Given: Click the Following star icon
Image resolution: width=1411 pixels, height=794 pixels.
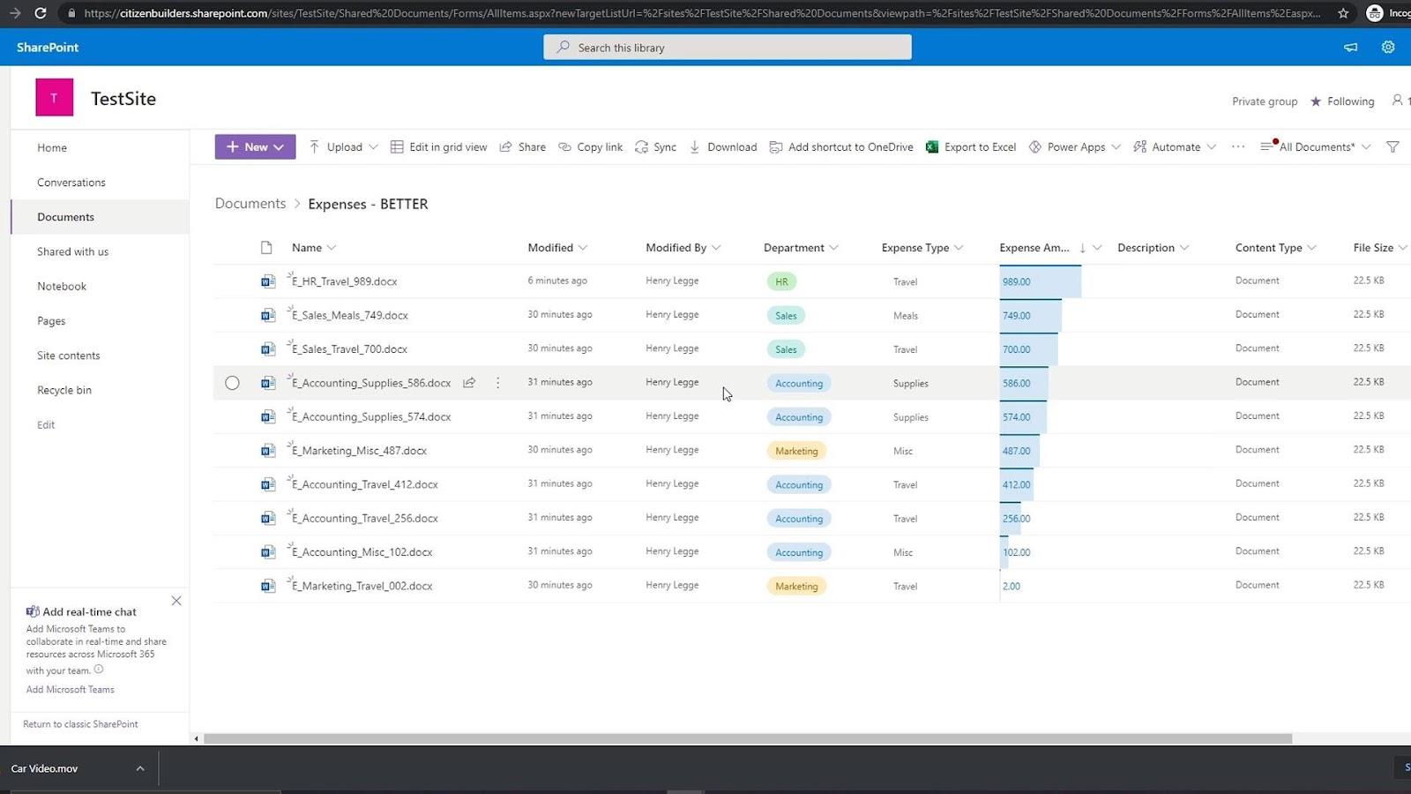Looking at the screenshot, I should (x=1316, y=101).
